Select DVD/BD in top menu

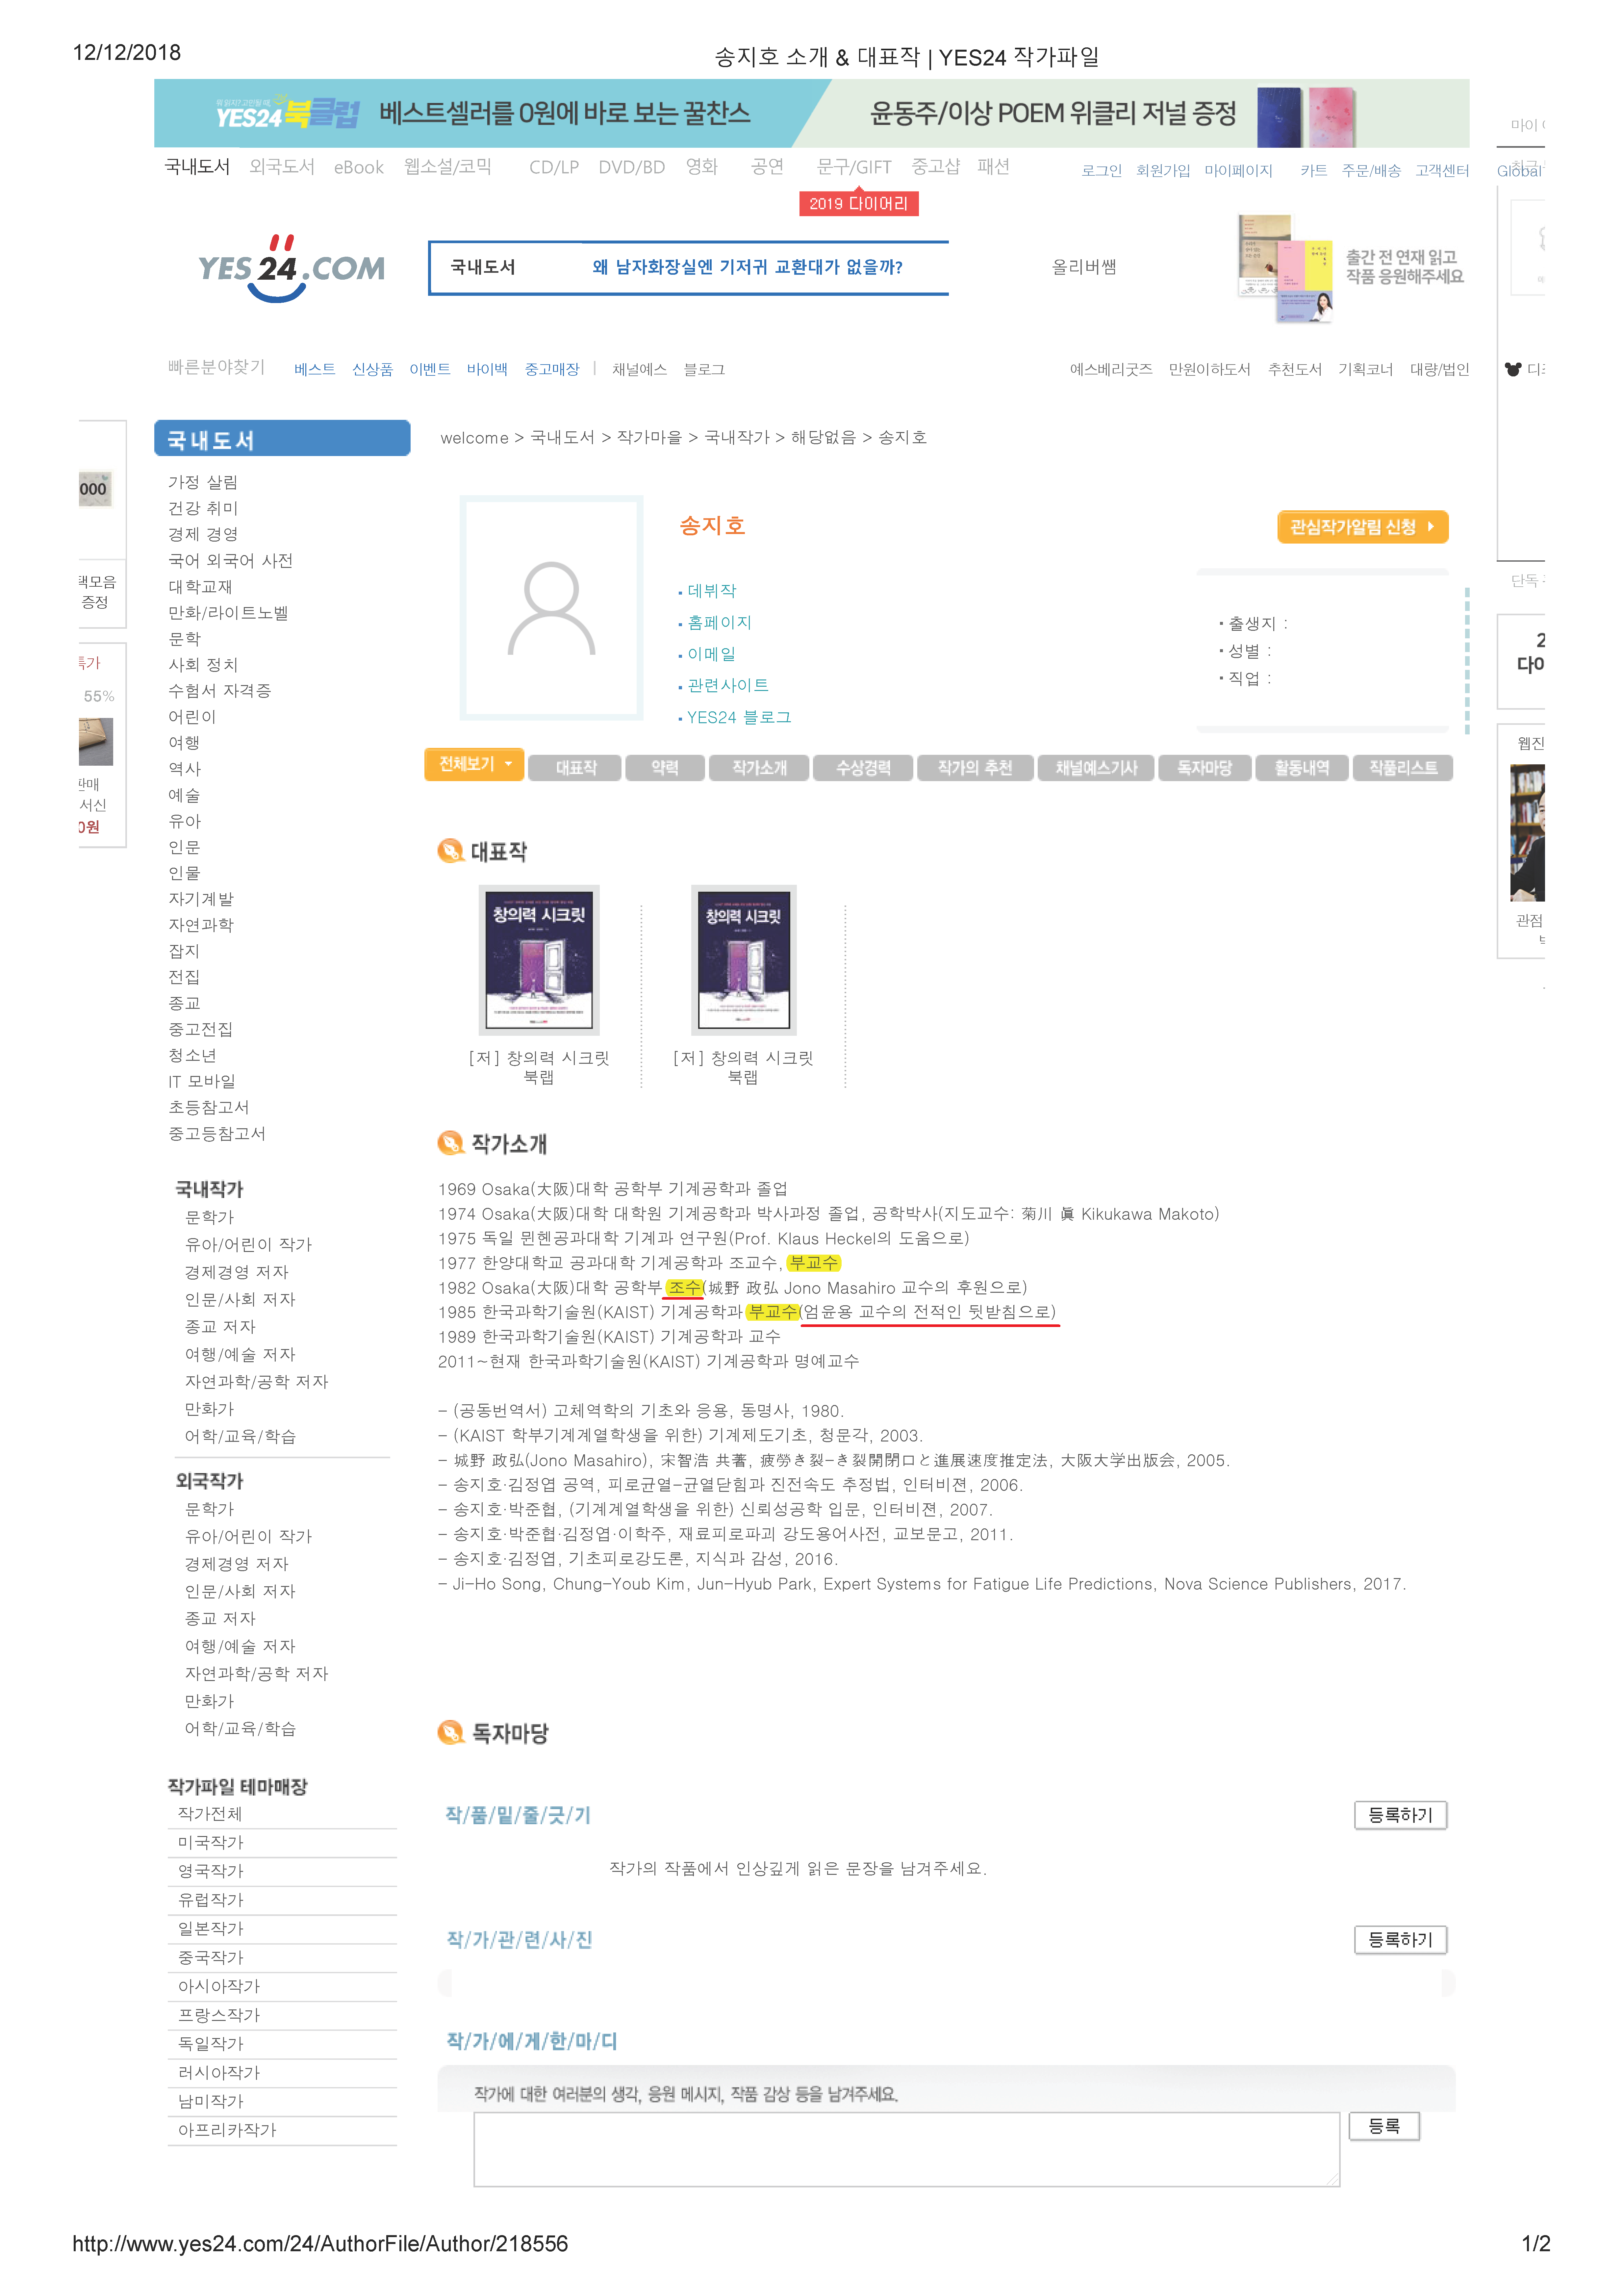[x=632, y=168]
